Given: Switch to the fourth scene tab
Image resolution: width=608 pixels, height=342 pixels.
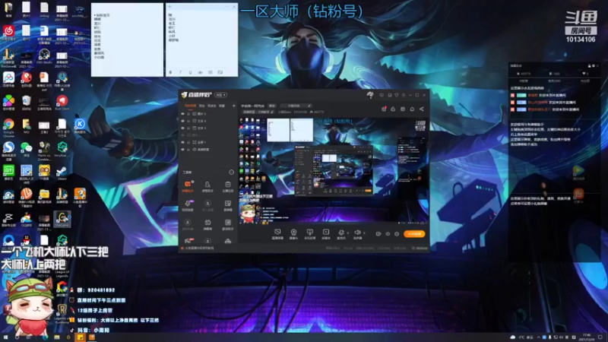Looking at the screenshot, I should pos(222,106).
